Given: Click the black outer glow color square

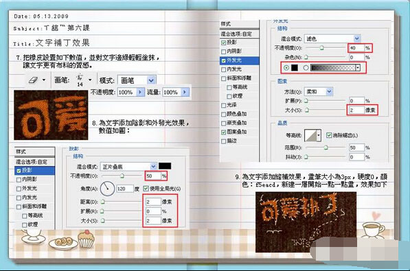Looking at the screenshot, I should pos(295,68).
